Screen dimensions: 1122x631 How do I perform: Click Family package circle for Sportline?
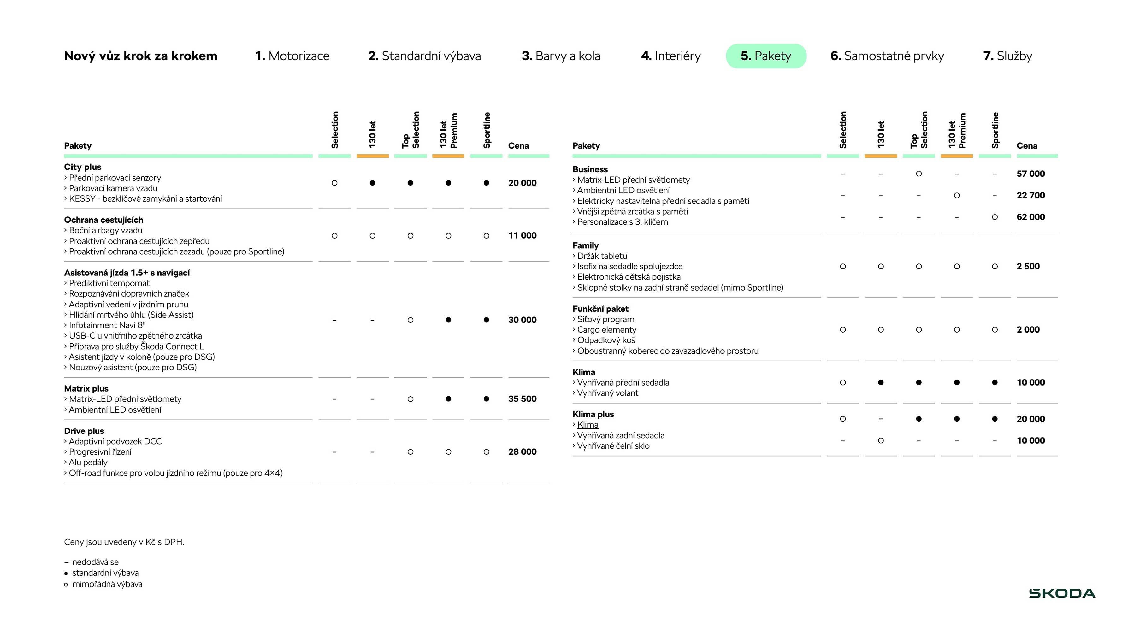pyautogui.click(x=995, y=266)
